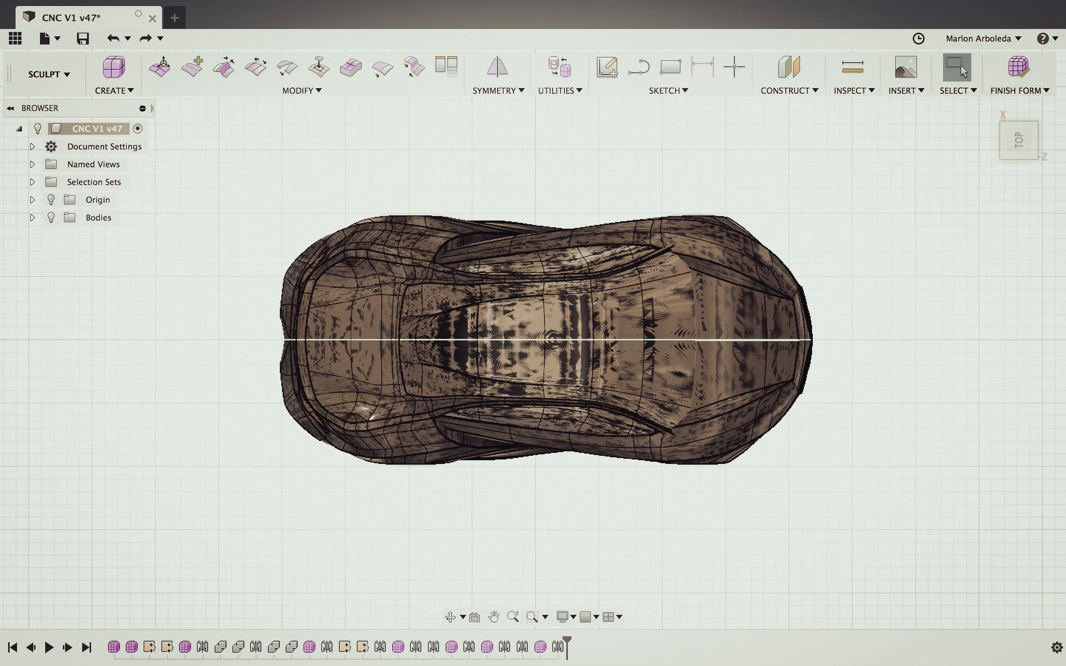Expand the Document Settings tree node

pos(32,147)
